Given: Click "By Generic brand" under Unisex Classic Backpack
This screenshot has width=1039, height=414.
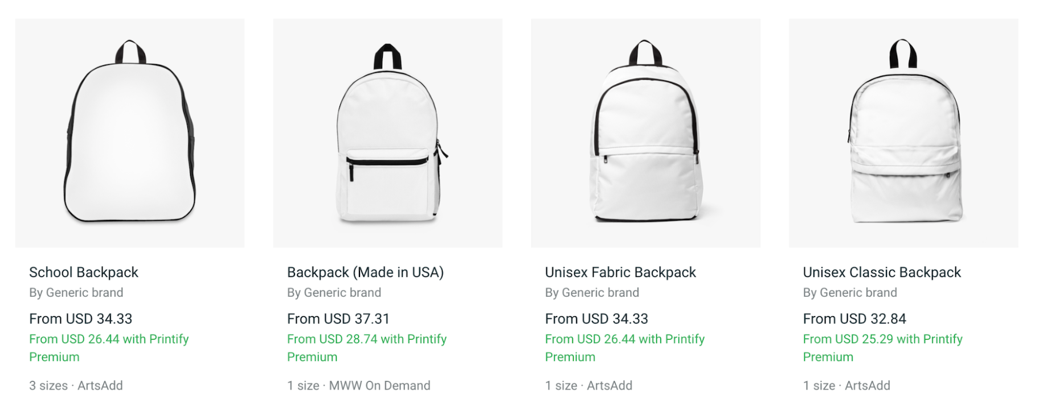Looking at the screenshot, I should 850,293.
